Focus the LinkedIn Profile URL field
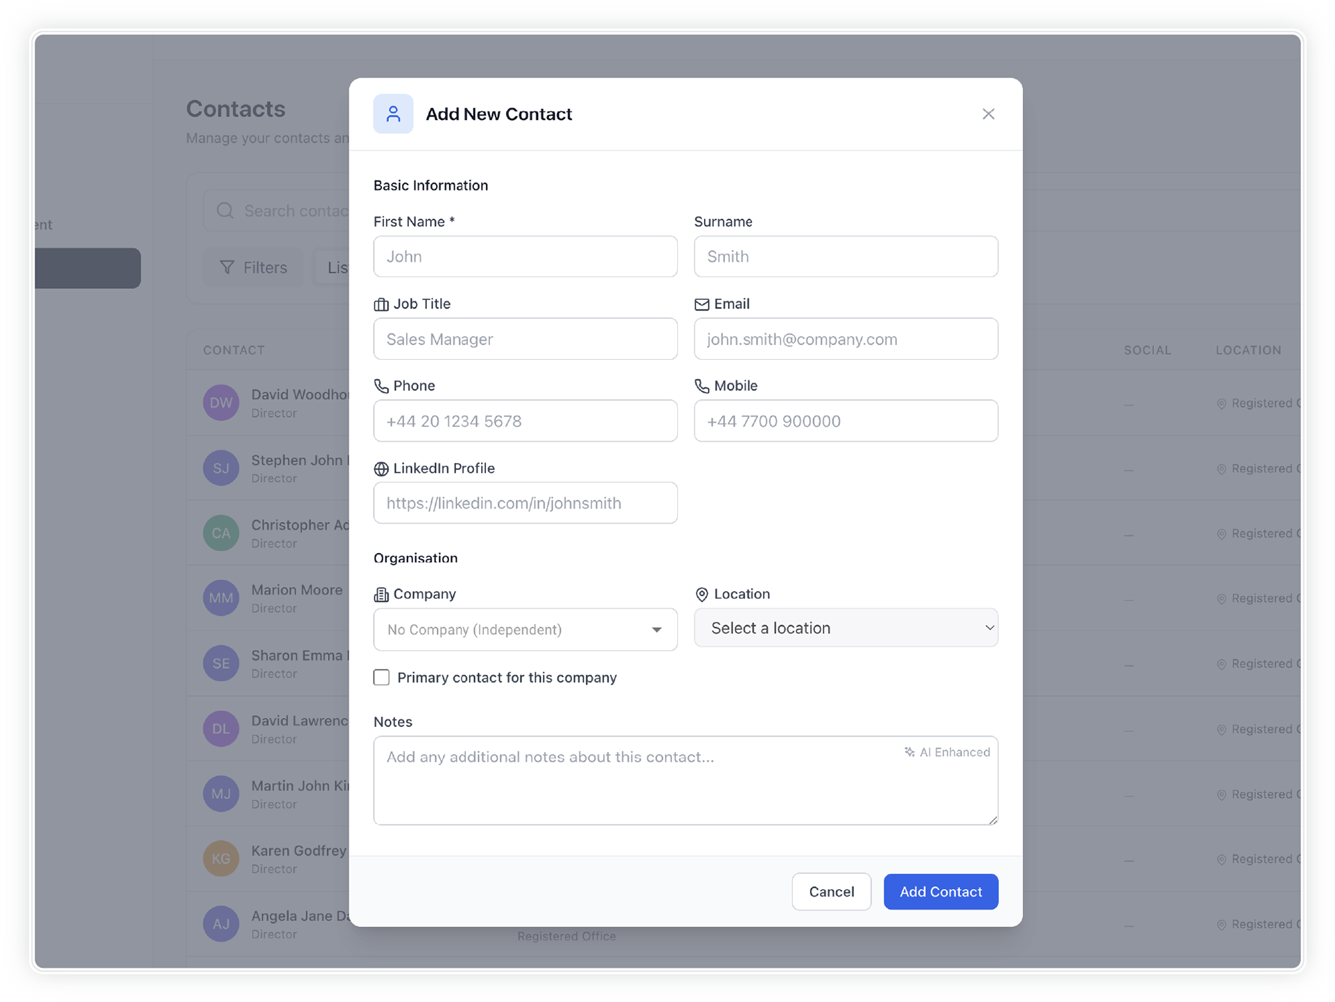Screen dimensions: 1335x1002 click(x=525, y=503)
